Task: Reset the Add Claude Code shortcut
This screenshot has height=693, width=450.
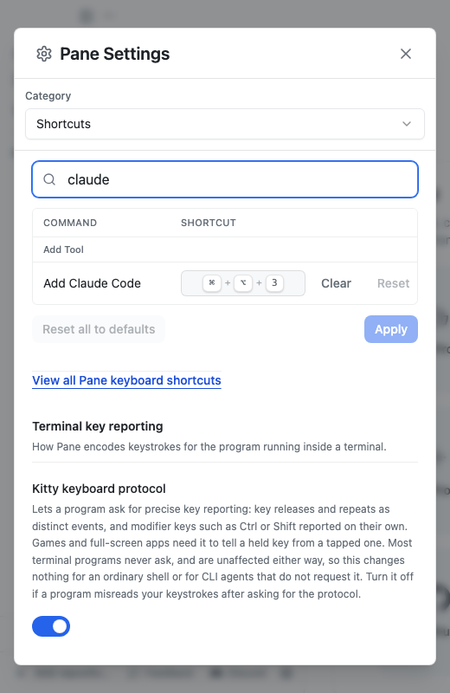Action: click(x=393, y=283)
